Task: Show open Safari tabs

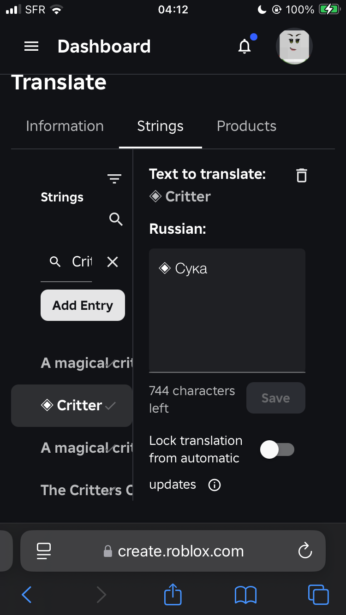Action: (x=318, y=595)
